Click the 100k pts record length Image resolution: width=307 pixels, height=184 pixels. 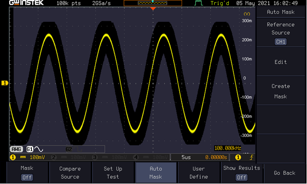coord(69,3)
